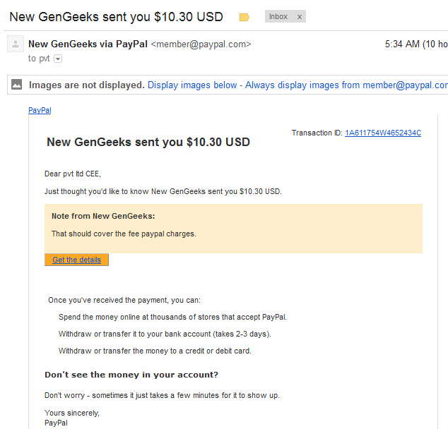Click the member@paypal.com sender address
The height and width of the screenshot is (429, 448).
pyautogui.click(x=201, y=44)
